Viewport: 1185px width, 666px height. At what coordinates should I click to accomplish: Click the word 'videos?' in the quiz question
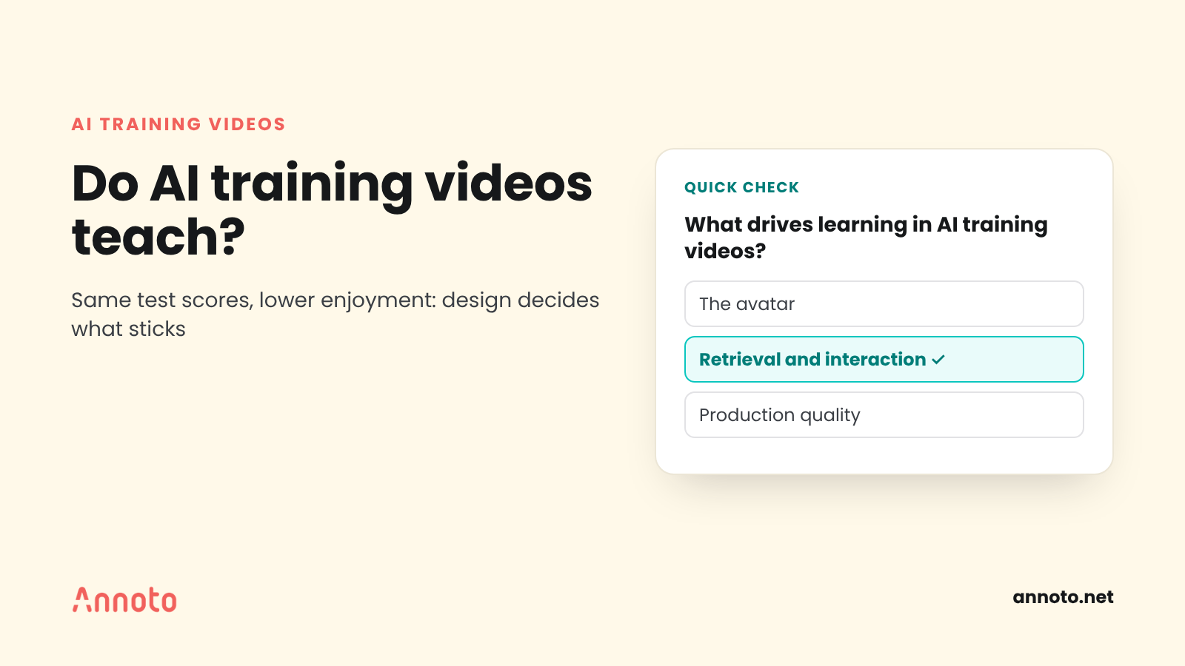click(725, 252)
